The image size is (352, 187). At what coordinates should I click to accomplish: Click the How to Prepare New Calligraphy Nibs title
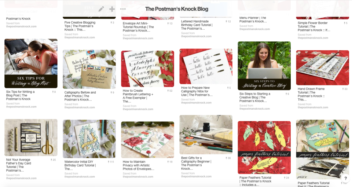coord(197,91)
